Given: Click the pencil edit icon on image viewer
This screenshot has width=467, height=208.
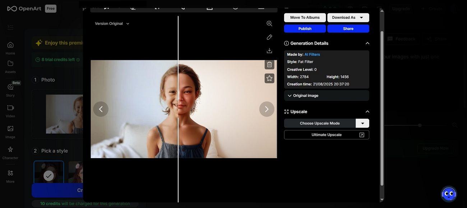Looking at the screenshot, I should coord(269,37).
